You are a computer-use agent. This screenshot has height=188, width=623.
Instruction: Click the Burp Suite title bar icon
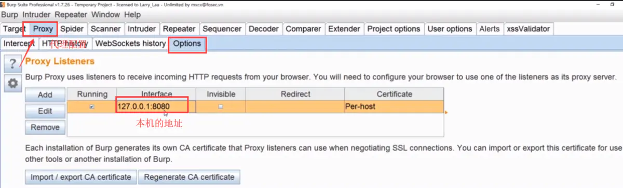point(3,4)
